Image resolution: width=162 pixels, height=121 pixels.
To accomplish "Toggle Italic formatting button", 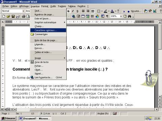I will tap(73, 11).
